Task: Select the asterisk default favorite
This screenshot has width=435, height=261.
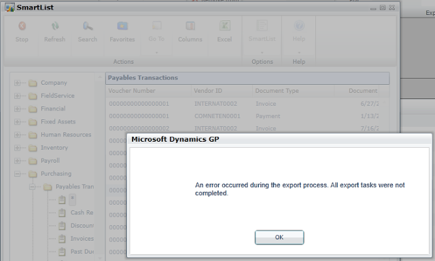Action: pyautogui.click(x=73, y=199)
